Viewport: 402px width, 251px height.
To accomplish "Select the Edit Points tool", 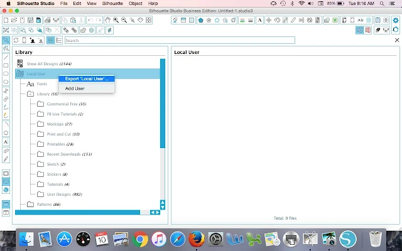I will [x=6, y=48].
